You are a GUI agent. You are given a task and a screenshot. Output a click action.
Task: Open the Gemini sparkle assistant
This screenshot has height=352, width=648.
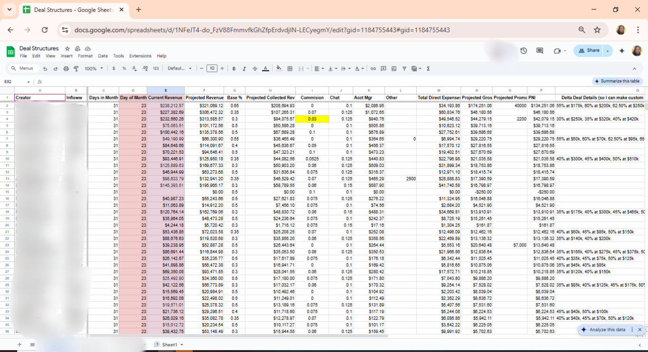pos(622,51)
